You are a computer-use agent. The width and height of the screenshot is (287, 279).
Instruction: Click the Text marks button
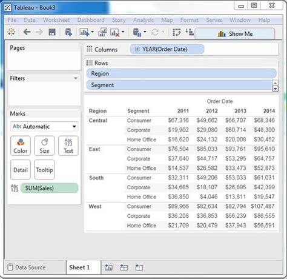coord(68,146)
